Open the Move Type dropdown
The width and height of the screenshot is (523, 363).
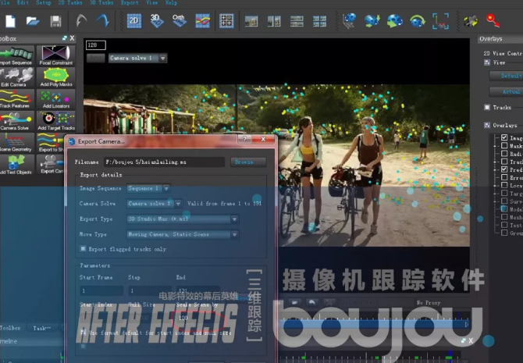click(x=183, y=234)
